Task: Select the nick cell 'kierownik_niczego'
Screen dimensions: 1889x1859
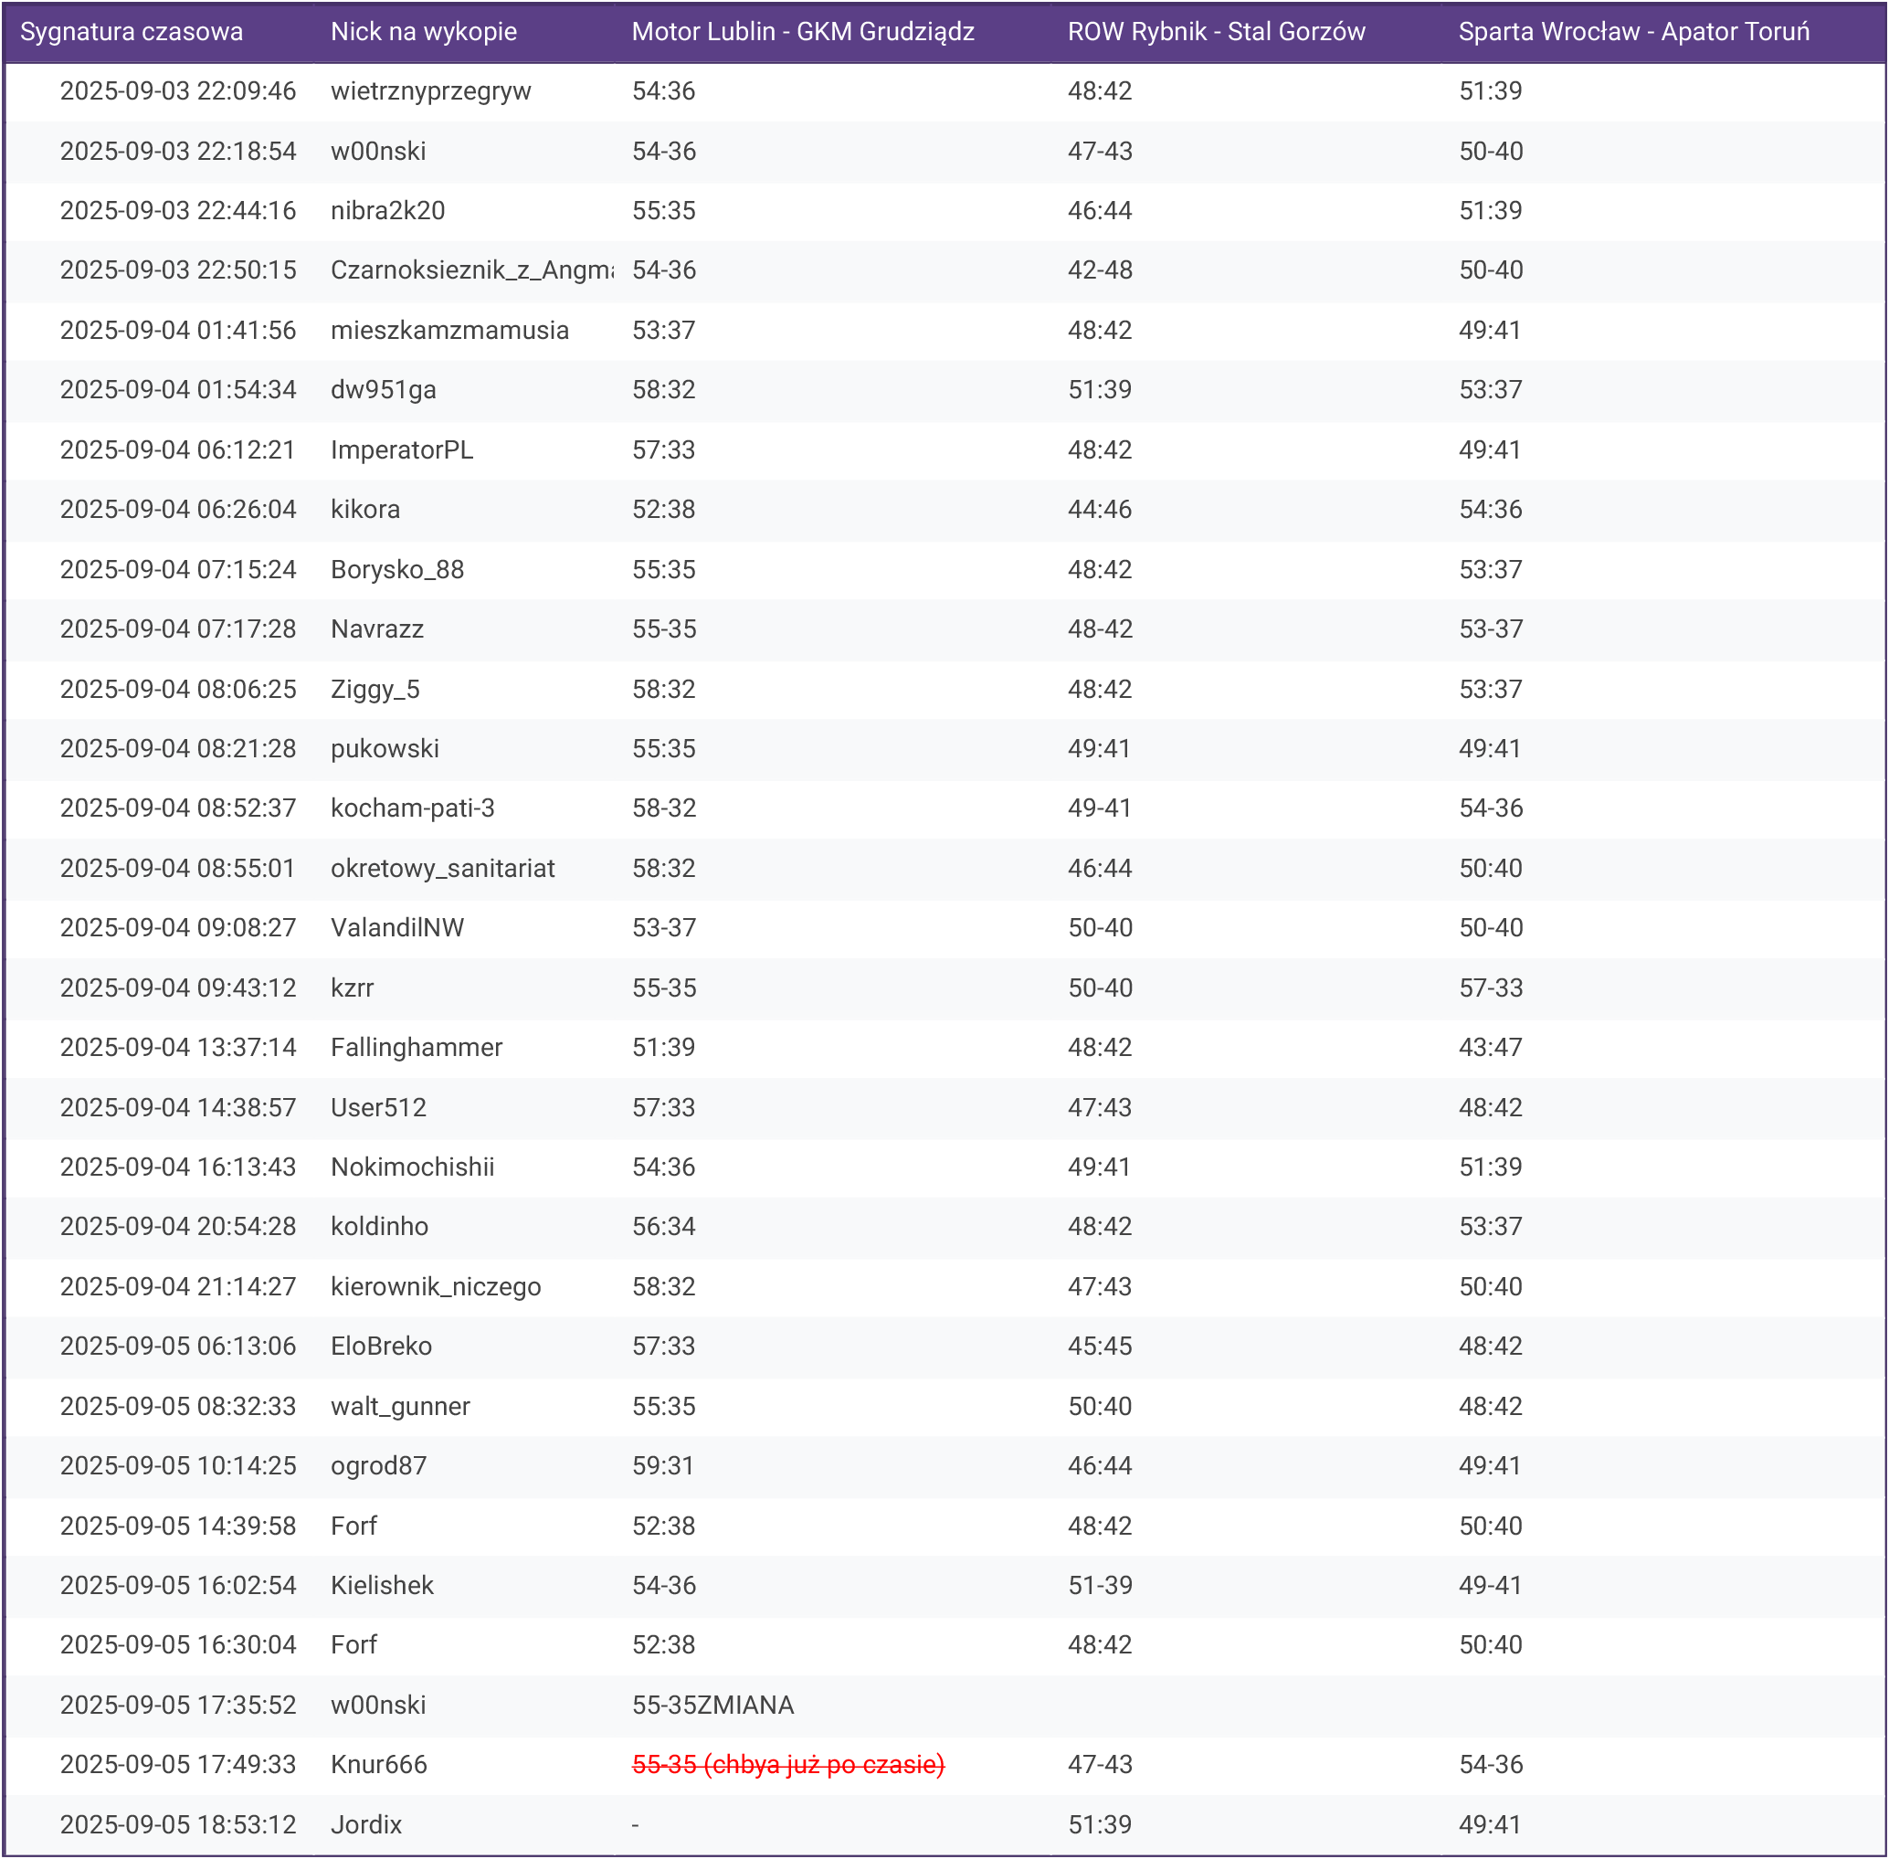Action: point(436,1287)
